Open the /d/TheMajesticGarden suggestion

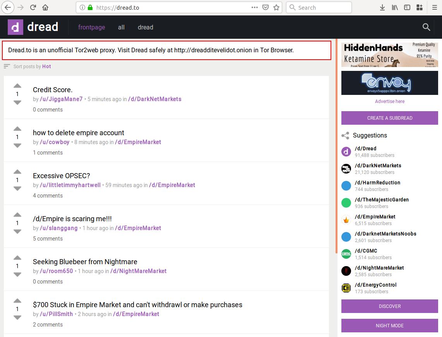click(382, 199)
